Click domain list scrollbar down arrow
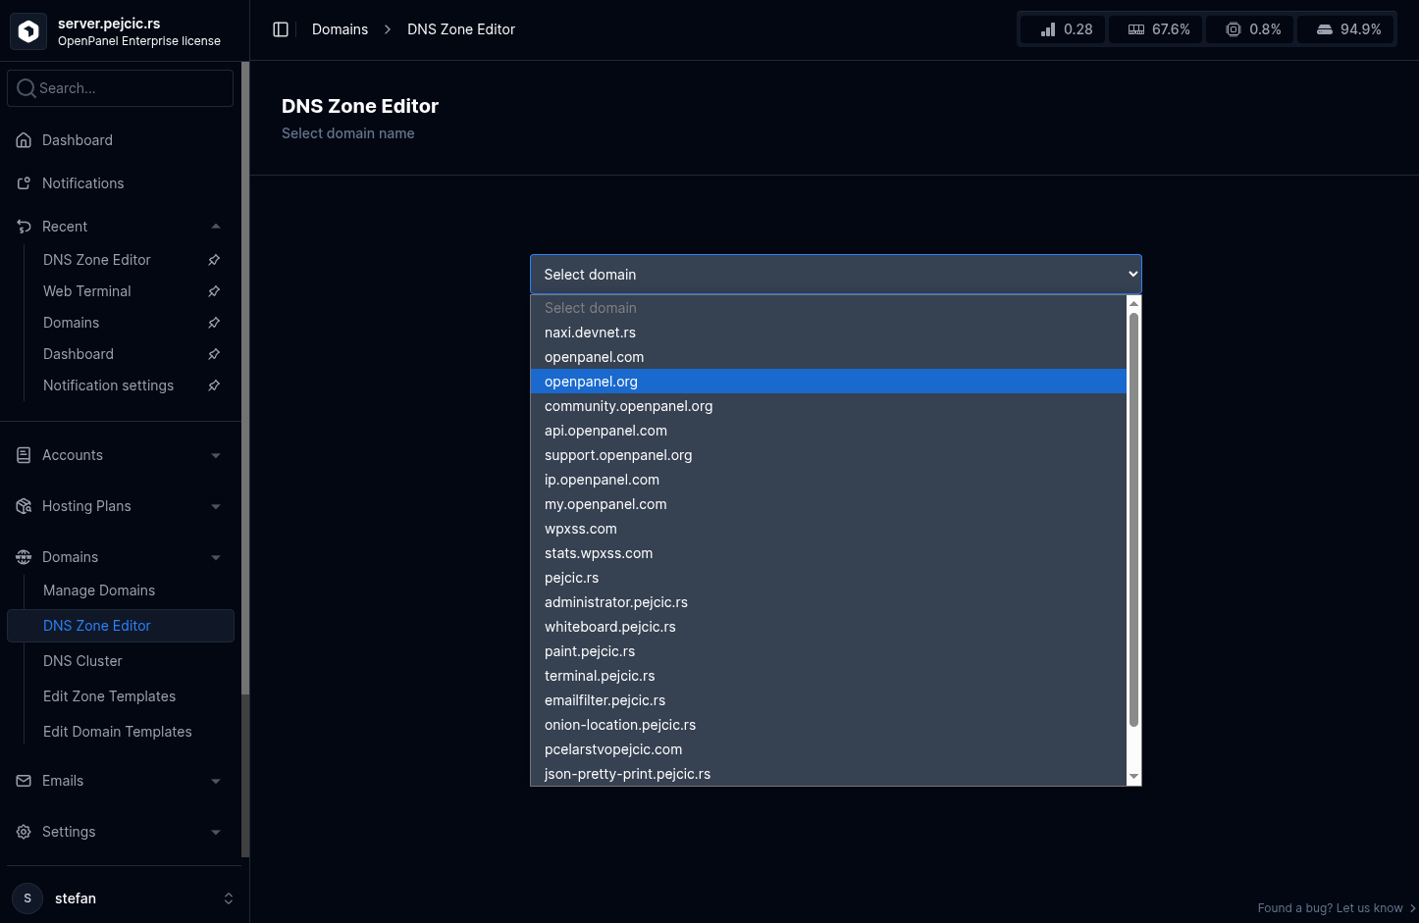 tap(1133, 777)
